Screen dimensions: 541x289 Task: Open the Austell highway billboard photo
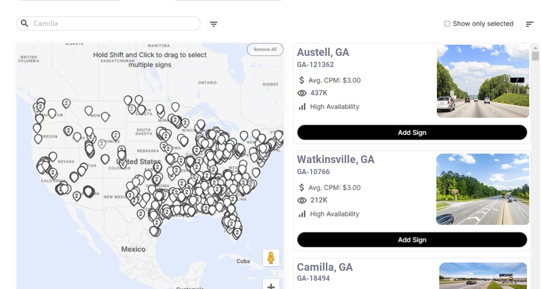pos(483,81)
